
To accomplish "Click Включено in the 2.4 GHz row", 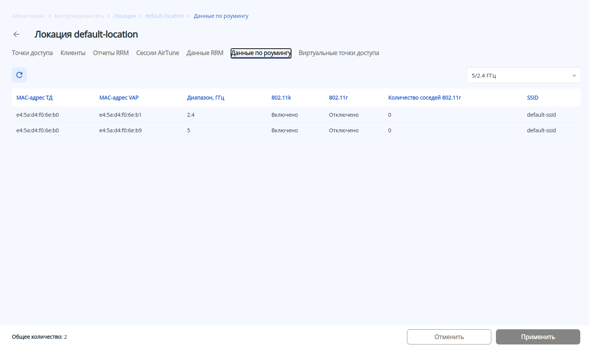I will click(285, 115).
